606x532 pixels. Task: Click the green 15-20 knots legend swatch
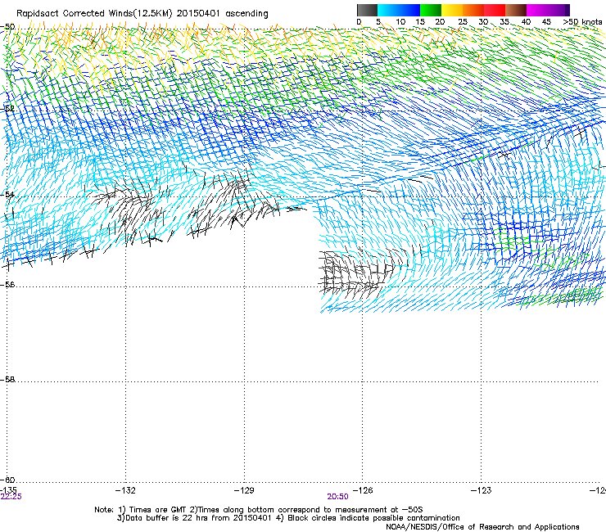(431, 10)
